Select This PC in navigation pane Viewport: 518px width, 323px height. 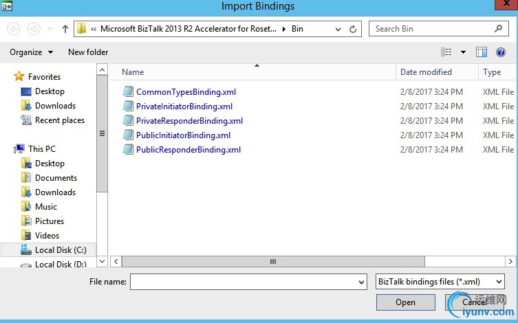(x=42, y=149)
